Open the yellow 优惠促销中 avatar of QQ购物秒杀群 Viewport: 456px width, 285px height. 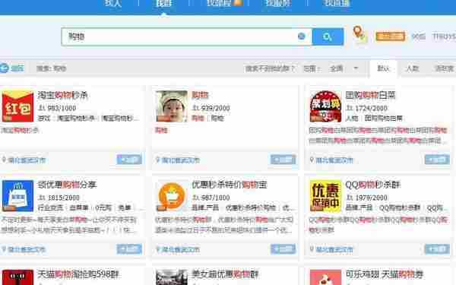325,196
